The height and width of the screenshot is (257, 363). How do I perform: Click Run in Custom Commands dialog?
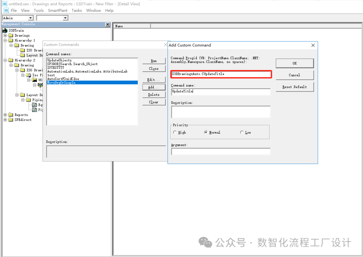154,61
